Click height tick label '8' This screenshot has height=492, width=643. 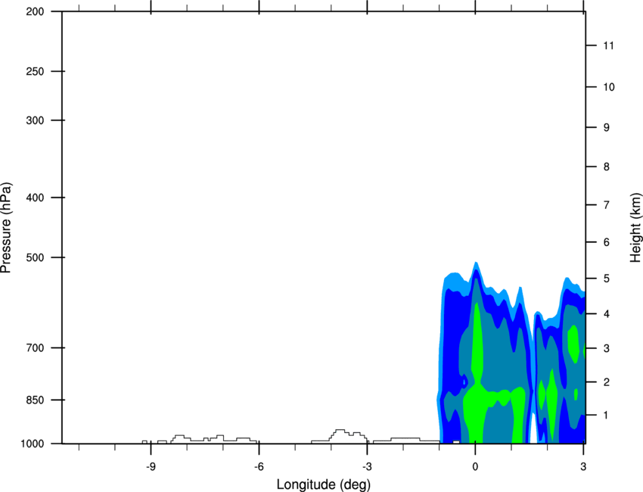click(607, 167)
